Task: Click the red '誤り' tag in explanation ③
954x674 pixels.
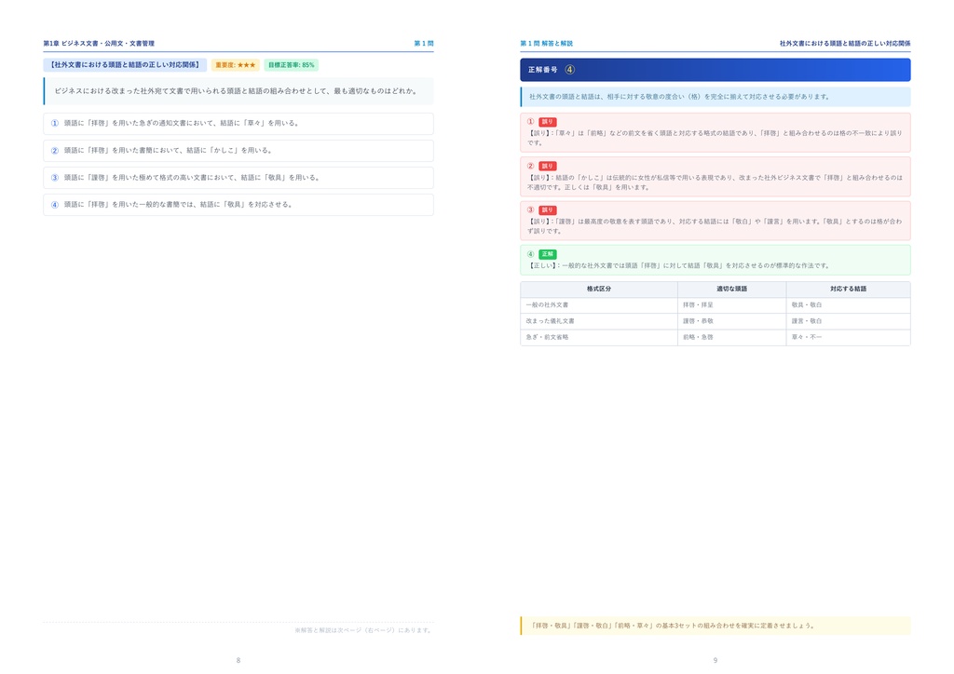Action: 548,210
